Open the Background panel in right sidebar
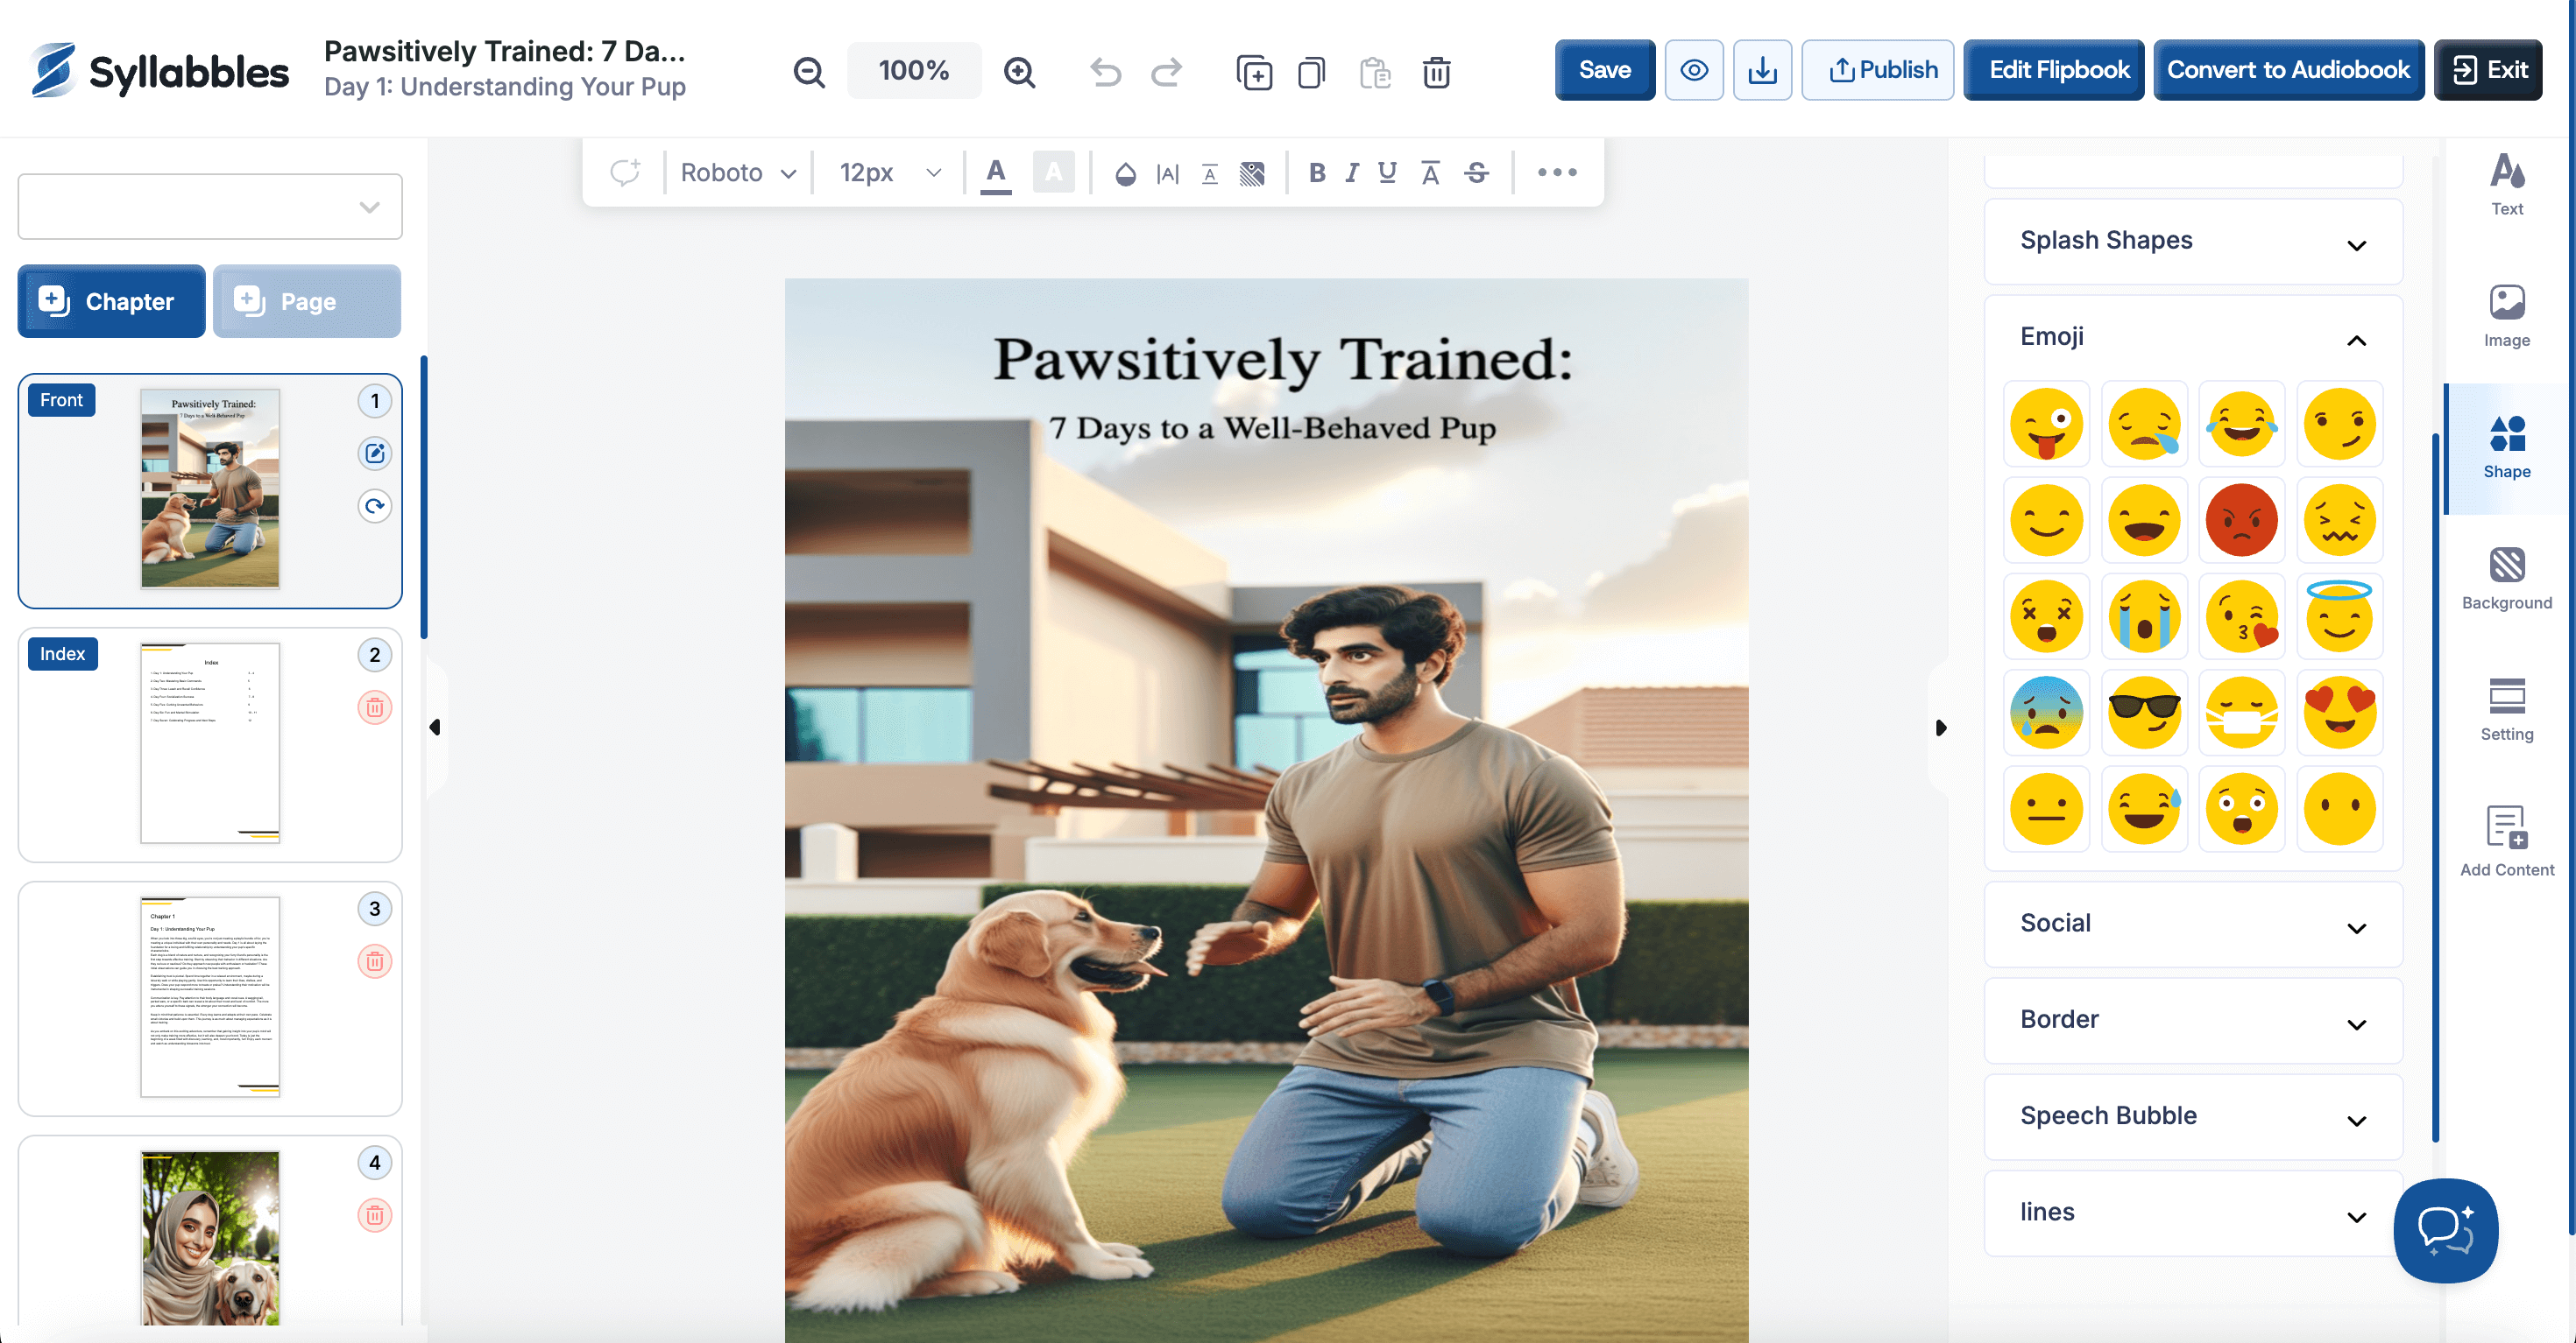Image resolution: width=2576 pixels, height=1343 pixels. pos(2506,578)
